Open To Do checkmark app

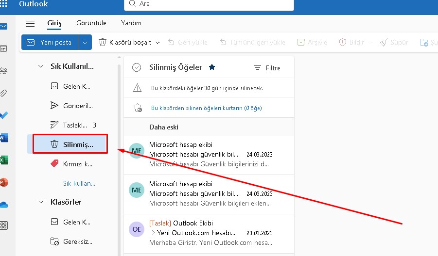tap(3, 115)
